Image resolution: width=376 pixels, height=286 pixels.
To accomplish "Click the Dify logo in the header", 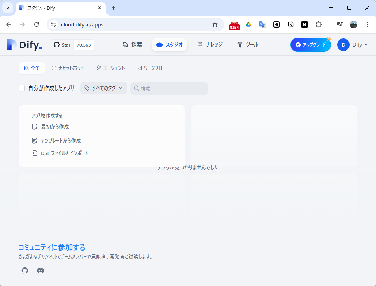I will [x=25, y=45].
